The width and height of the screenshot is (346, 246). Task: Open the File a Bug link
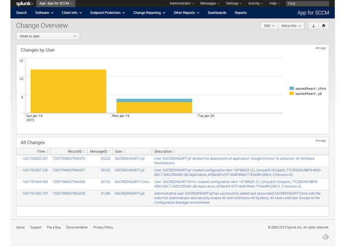pos(54,227)
